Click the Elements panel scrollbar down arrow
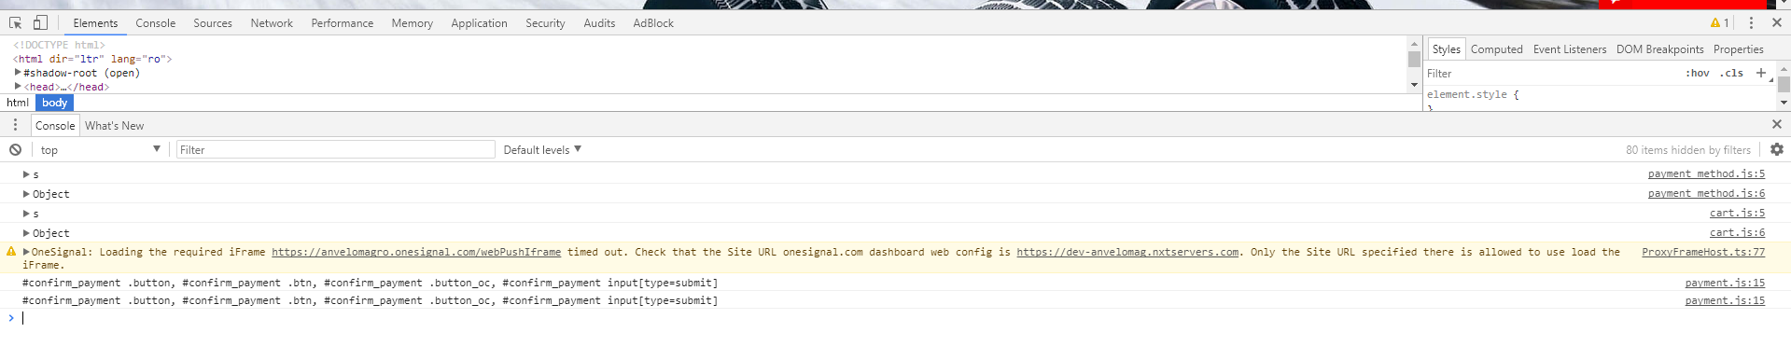 click(x=1414, y=85)
